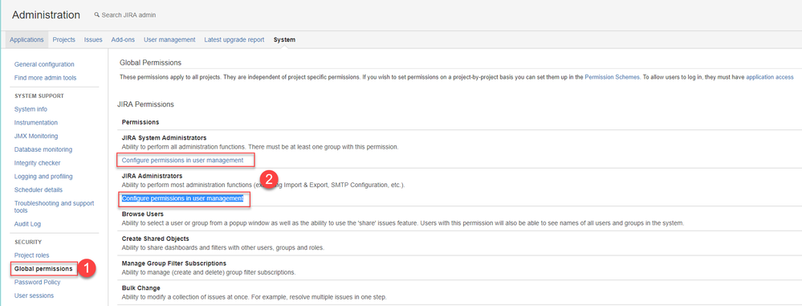The height and width of the screenshot is (306, 802).
Task: Click Find more admin tools
Action: pos(46,78)
